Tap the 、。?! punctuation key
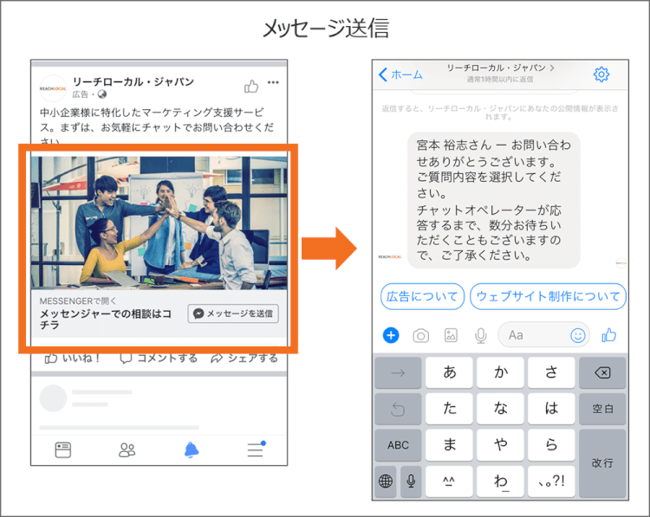Screen dimensions: 650x517 pos(551,481)
